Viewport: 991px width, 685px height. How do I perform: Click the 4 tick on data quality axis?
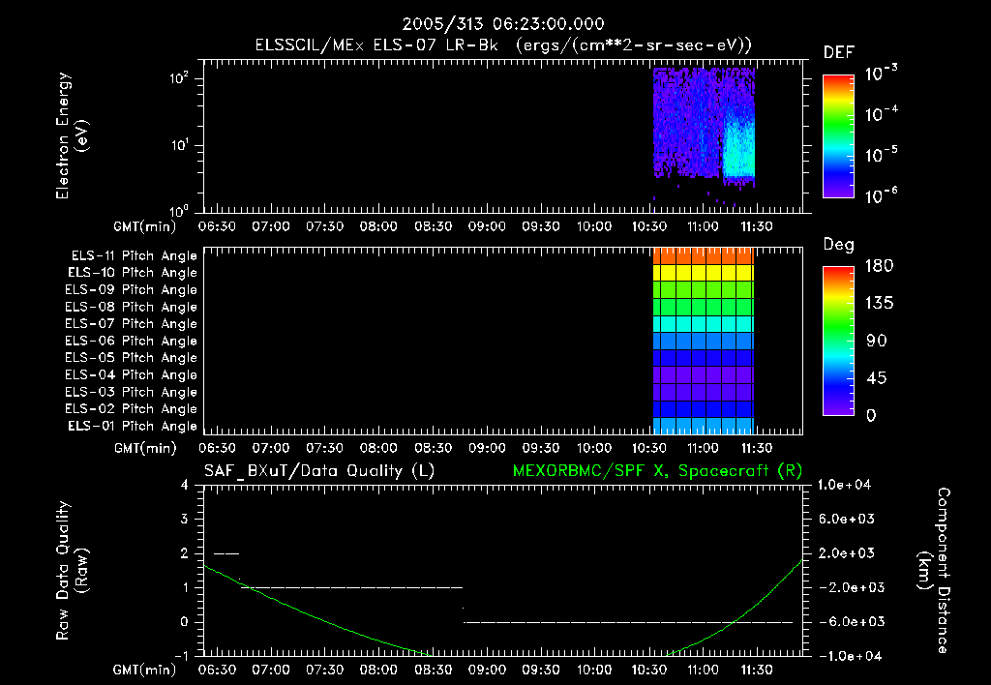pyautogui.click(x=185, y=486)
